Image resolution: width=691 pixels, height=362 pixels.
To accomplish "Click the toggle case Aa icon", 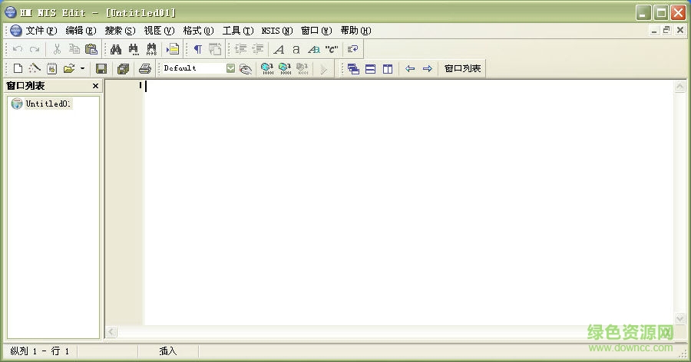I will point(314,49).
